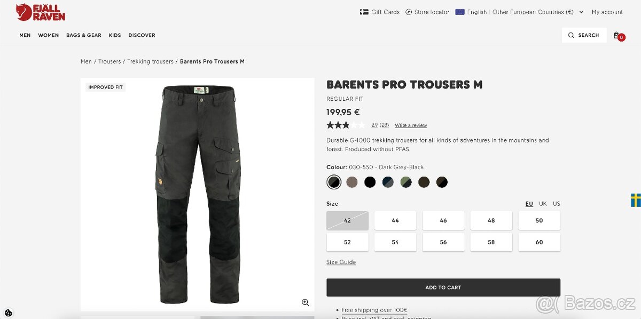Screen dimensions: 641x319
Task: Open the country and language dropdown chevron
Action: 581,12
